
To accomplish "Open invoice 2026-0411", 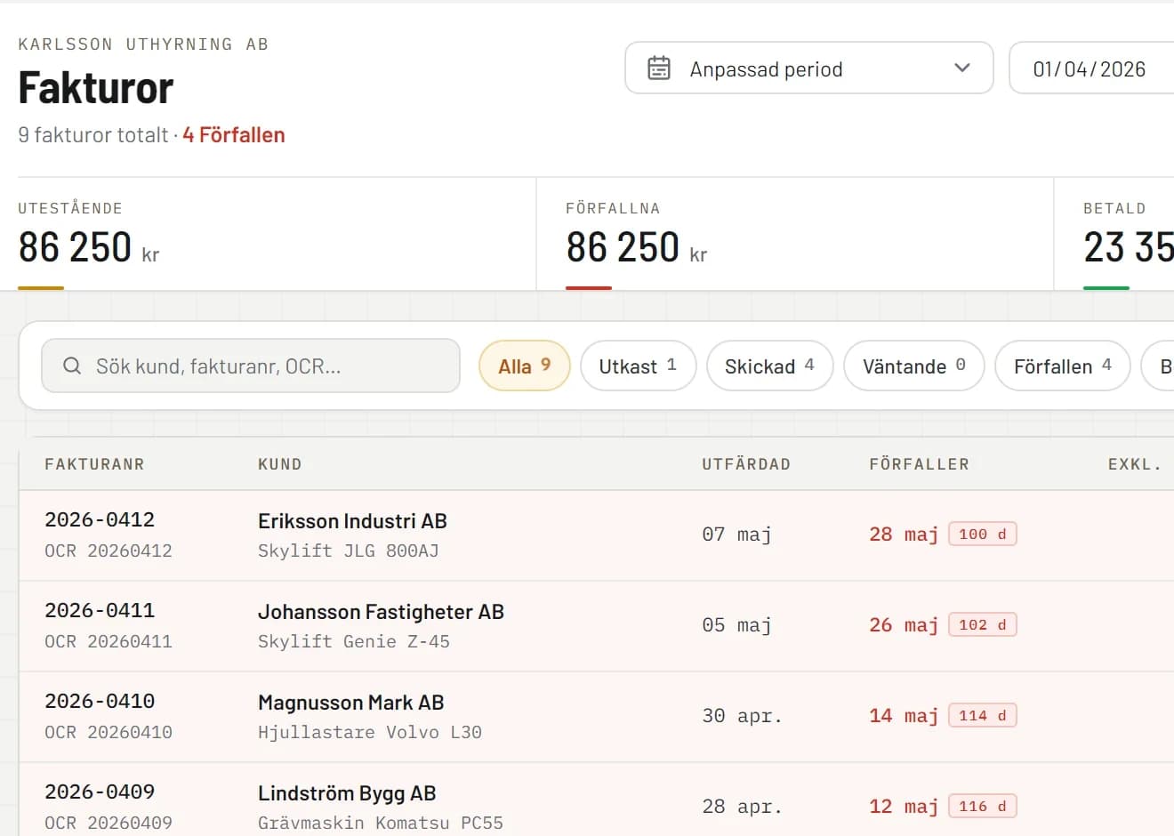I will 100,610.
